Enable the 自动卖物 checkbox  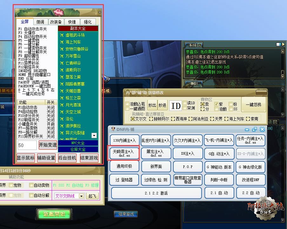(x=31, y=185)
